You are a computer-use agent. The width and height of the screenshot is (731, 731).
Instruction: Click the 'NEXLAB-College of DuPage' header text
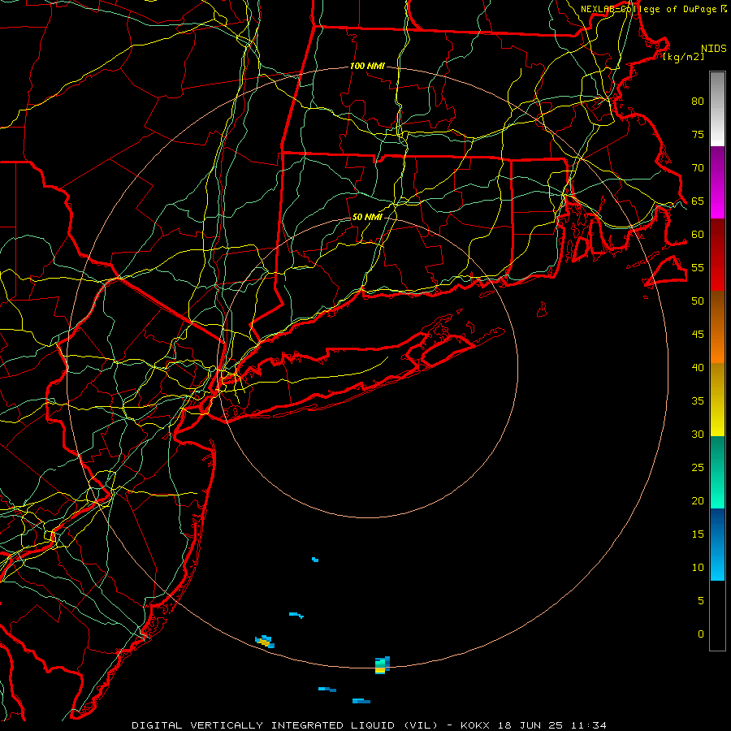point(648,9)
